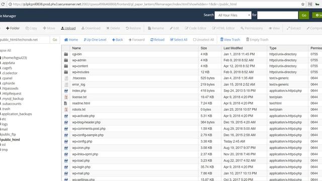Image resolution: width=322 pixels, height=181 pixels.
Task: Select the wp-activate.php file icon
Action: click(x=66, y=116)
